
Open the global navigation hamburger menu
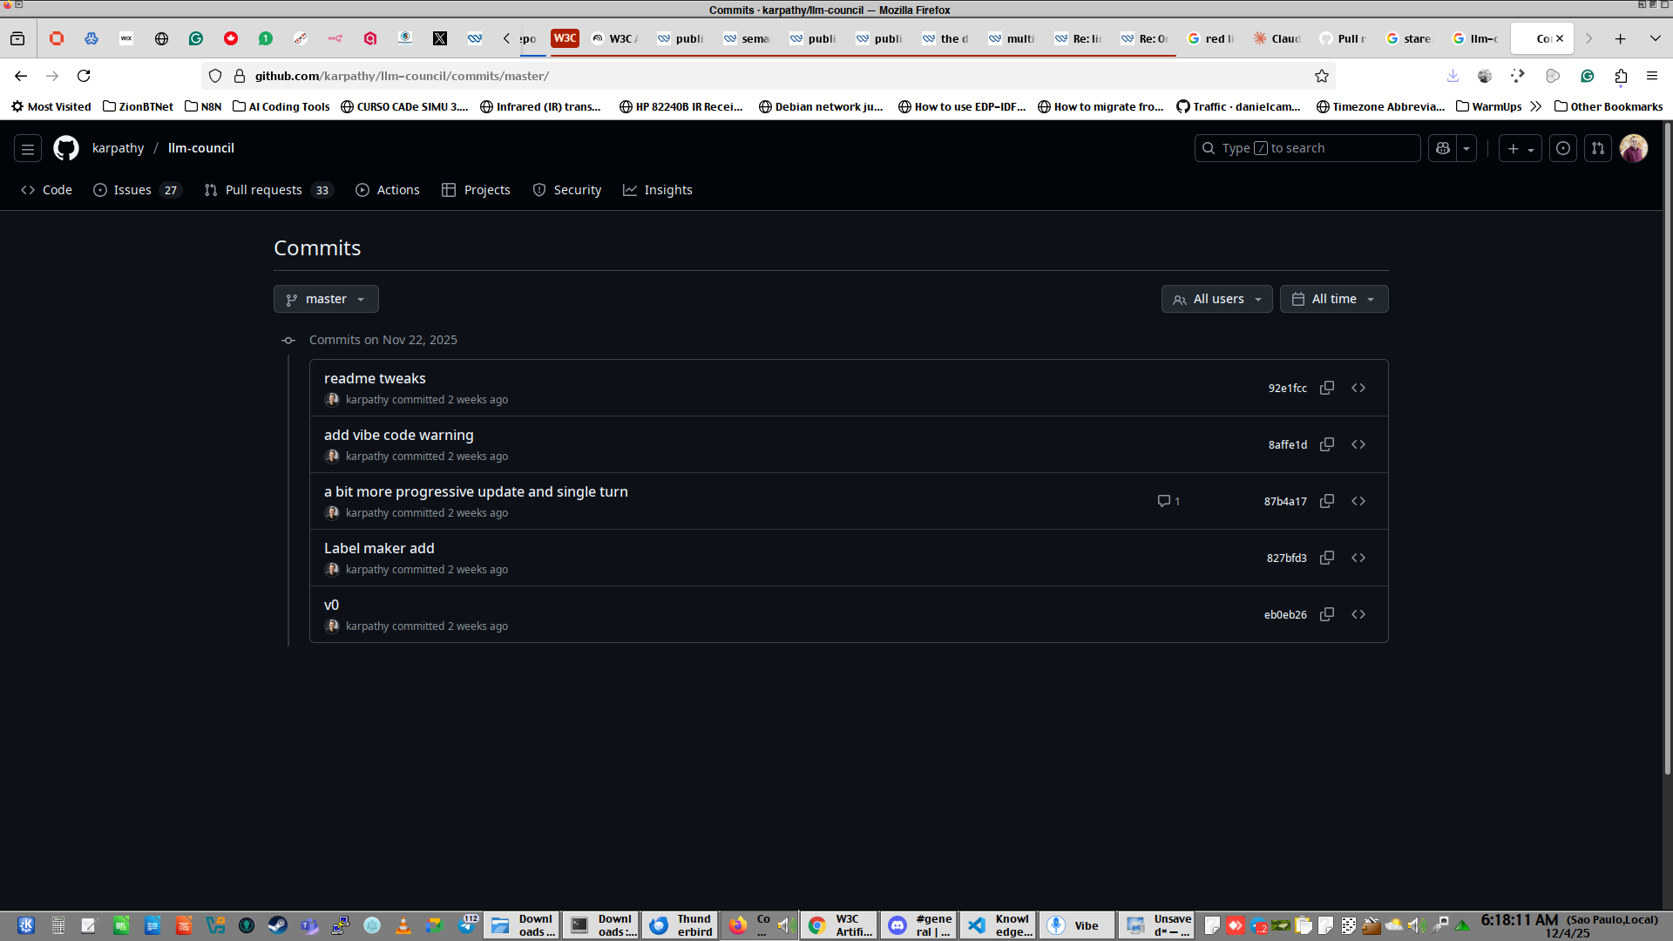coord(28,149)
